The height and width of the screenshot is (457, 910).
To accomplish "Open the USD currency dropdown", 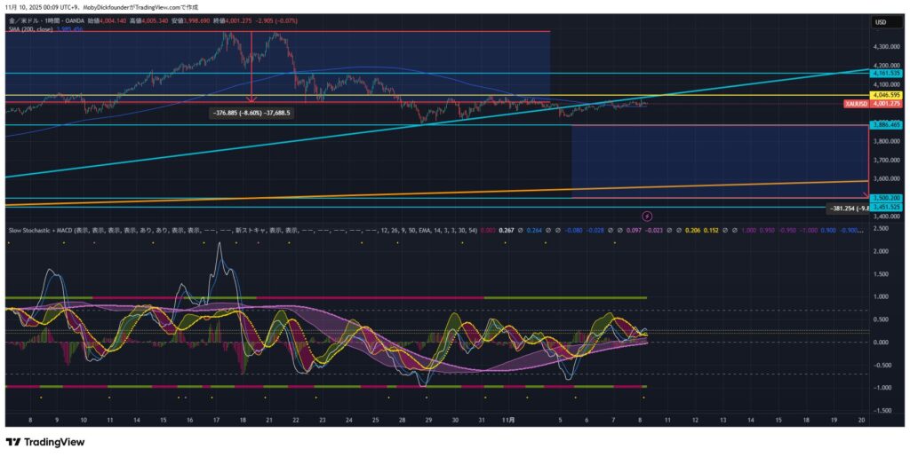I will (x=882, y=22).
